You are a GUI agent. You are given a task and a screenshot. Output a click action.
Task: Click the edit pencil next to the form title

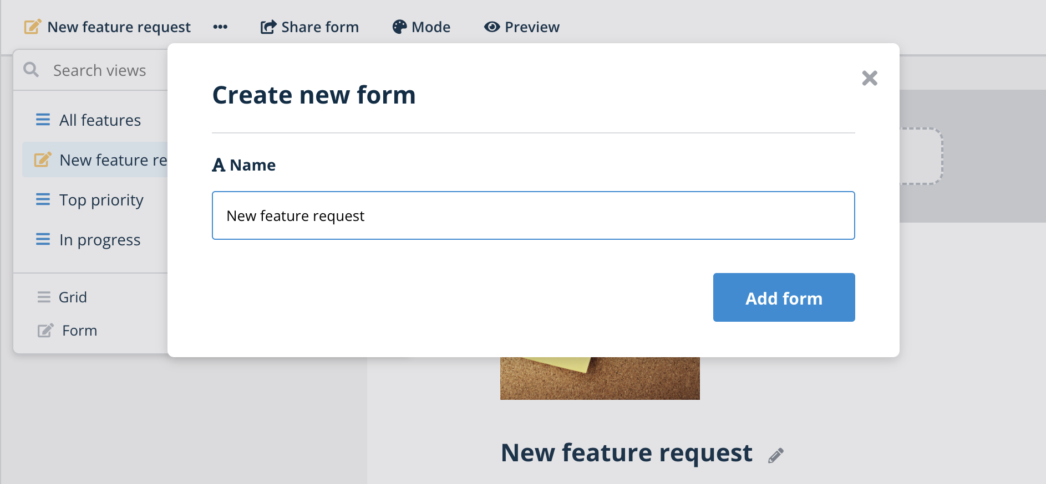point(776,454)
